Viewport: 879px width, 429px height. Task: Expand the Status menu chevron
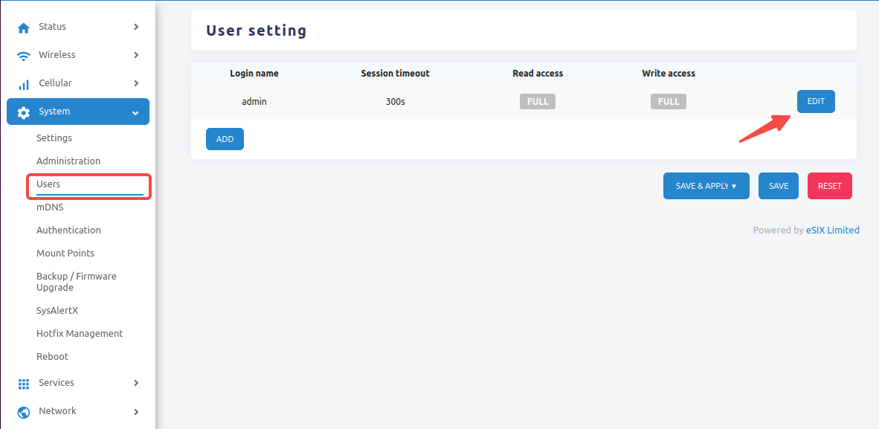point(136,26)
